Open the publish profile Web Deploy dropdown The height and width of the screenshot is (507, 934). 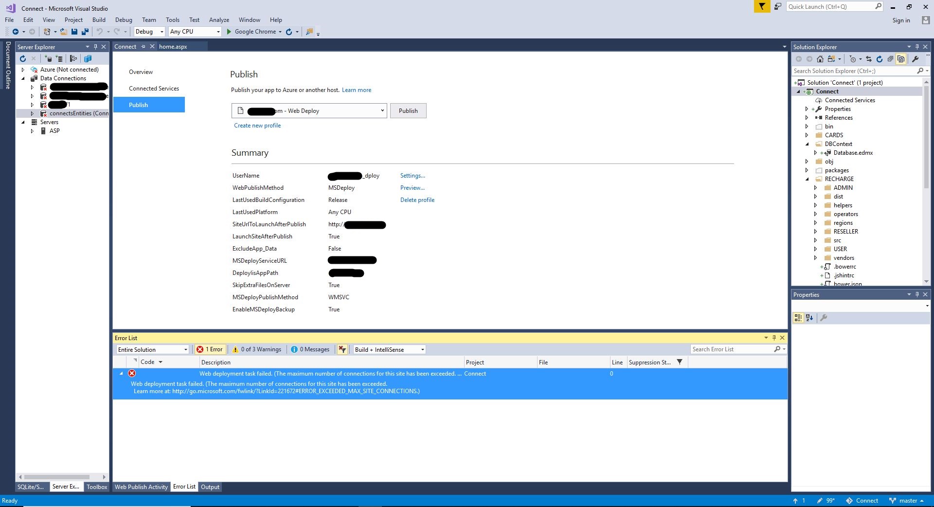[309, 111]
